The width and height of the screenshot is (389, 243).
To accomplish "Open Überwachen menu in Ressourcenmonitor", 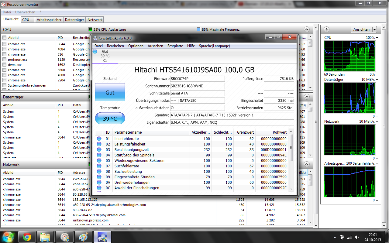I will (x=25, y=12).
